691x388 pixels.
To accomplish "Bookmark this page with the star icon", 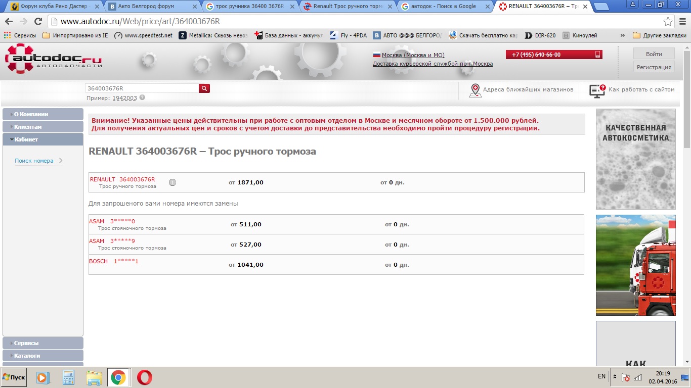I will click(668, 22).
